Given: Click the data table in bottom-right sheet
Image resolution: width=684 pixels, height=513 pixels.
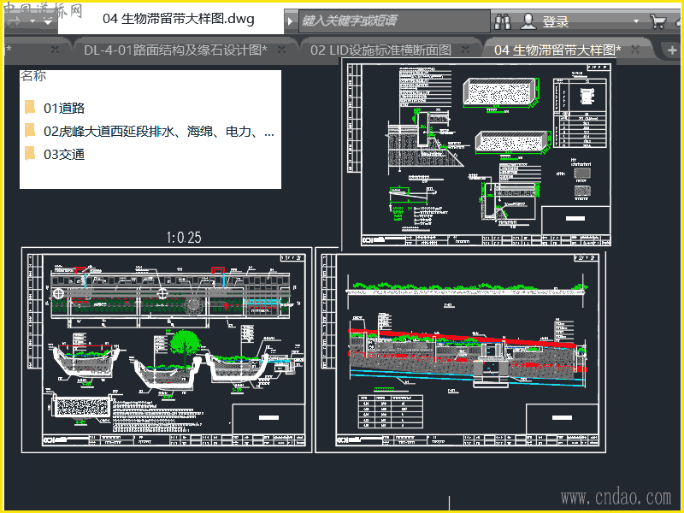Looking at the screenshot, I should click(391, 412).
